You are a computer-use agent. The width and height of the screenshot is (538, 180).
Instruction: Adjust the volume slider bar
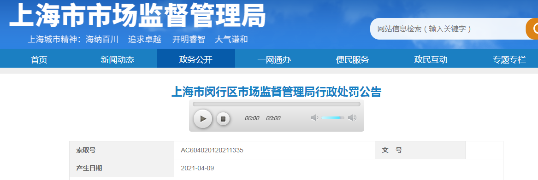332,118
